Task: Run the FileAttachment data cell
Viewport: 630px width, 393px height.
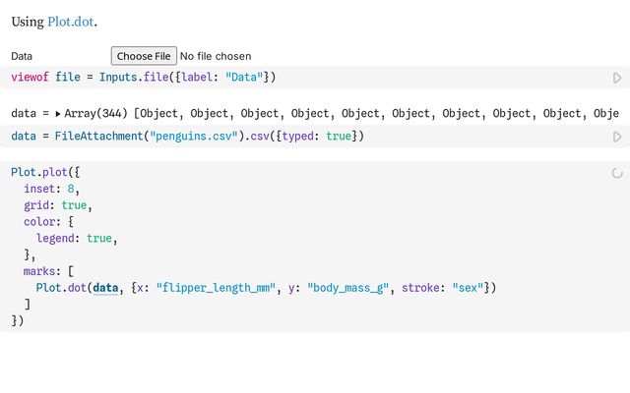Action: pyautogui.click(x=617, y=137)
